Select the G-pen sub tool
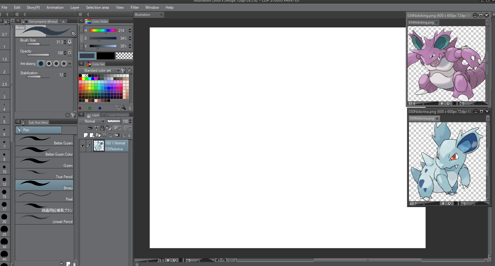Screen dimensions: 495x266 [x=44, y=163]
